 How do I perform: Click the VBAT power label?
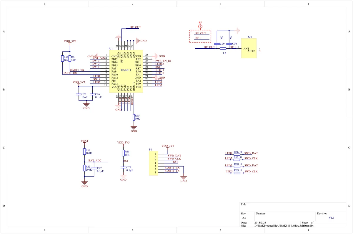click(x=84, y=141)
